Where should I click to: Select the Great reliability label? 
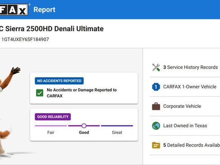point(117,133)
